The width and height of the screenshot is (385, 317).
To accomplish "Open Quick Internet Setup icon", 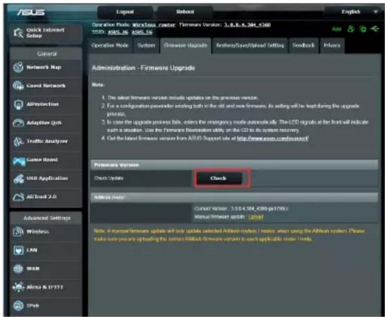I will pos(18,33).
